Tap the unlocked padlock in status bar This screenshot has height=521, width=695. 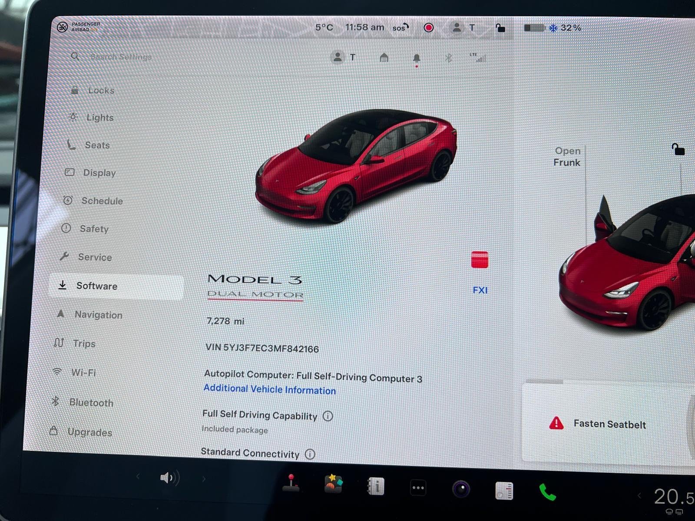[500, 28]
